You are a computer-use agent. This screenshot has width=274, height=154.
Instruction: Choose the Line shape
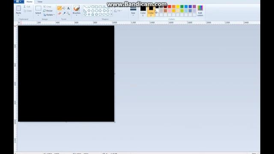click(85, 7)
